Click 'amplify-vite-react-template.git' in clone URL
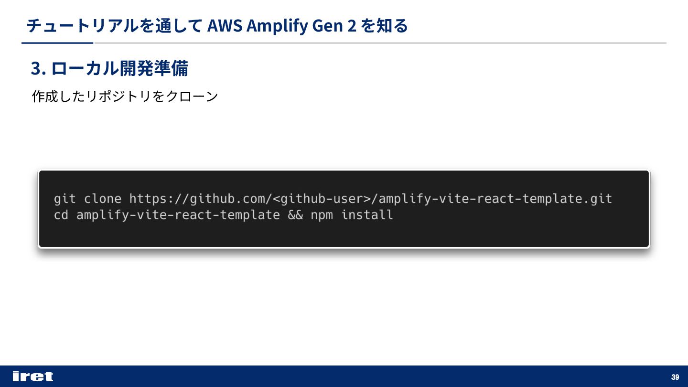688x387 pixels. click(495, 198)
